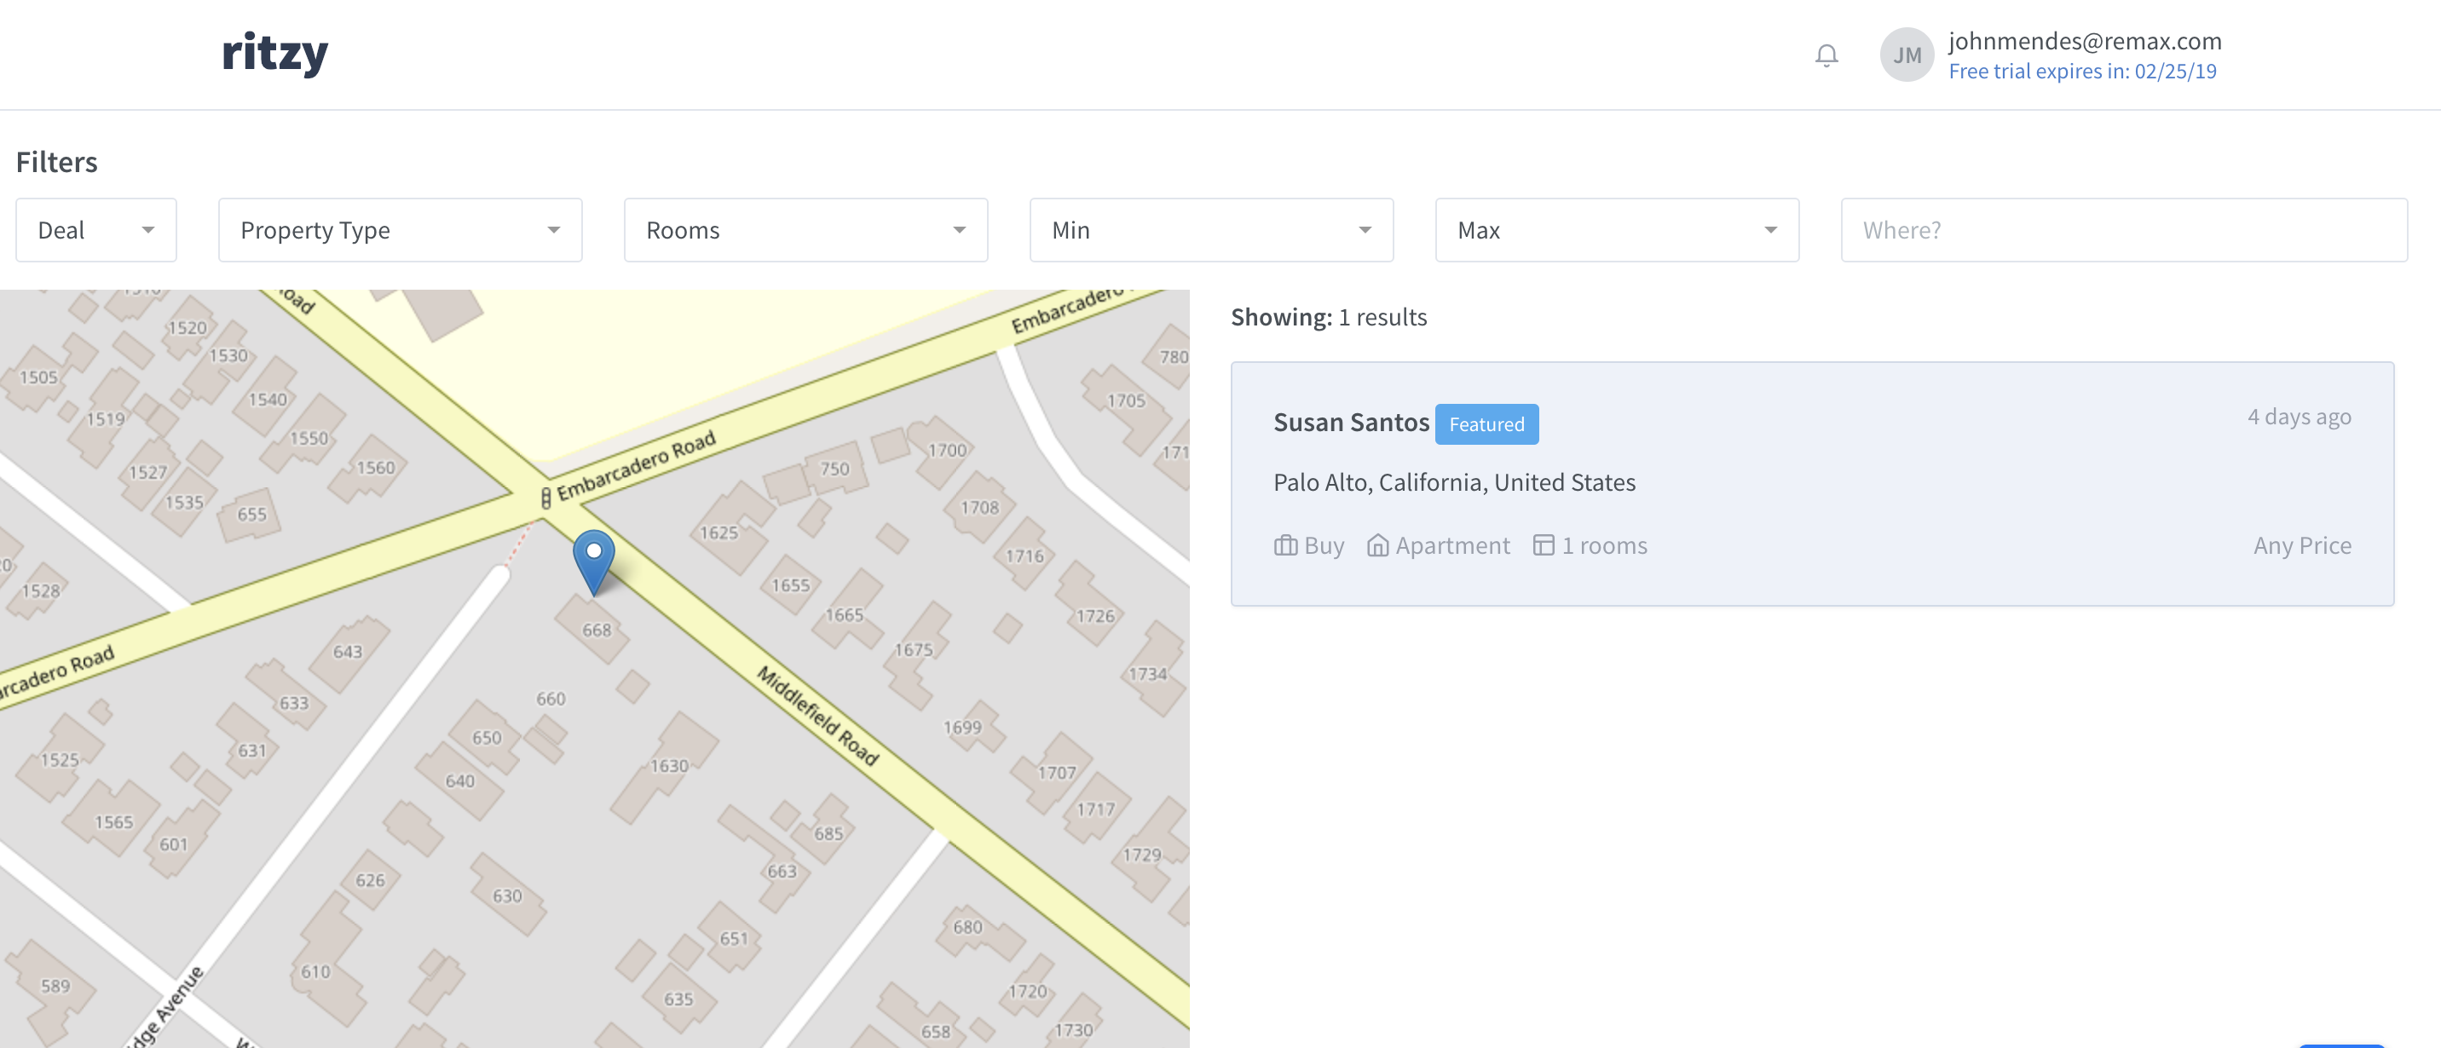This screenshot has width=2441, height=1048.
Task: Select the Palo Alto listing card
Action: pos(1811,483)
